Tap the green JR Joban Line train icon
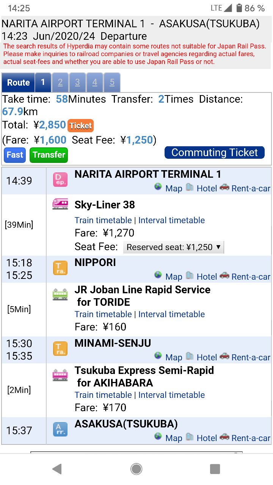This screenshot has height=485, width=273. [x=60, y=294]
